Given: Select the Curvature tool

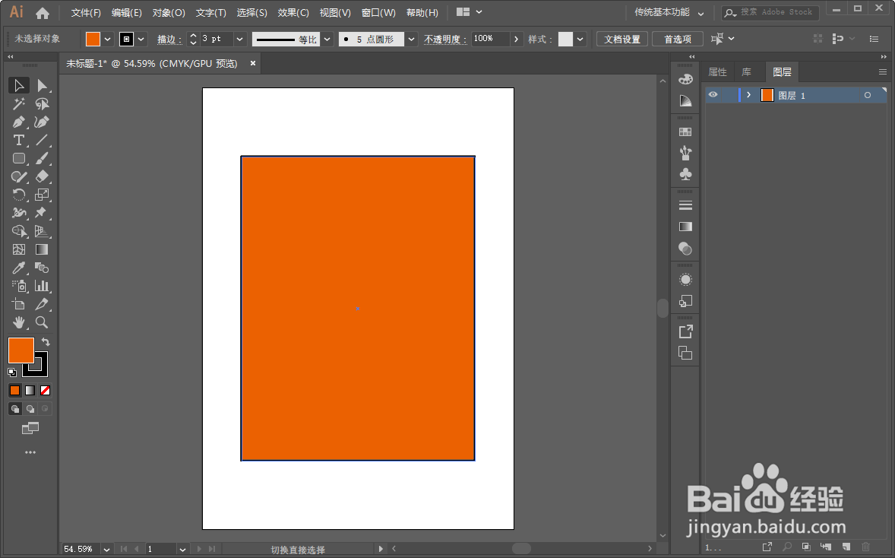Looking at the screenshot, I should pos(42,122).
